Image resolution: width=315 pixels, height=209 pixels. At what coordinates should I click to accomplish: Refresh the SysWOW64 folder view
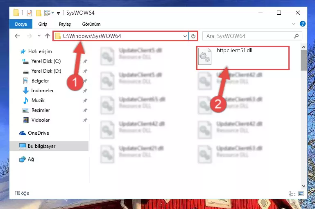[193, 36]
